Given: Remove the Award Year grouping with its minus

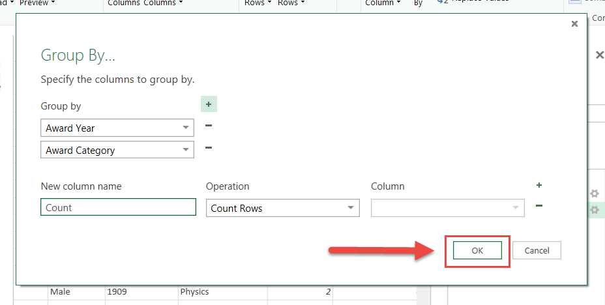Looking at the screenshot, I should 209,126.
